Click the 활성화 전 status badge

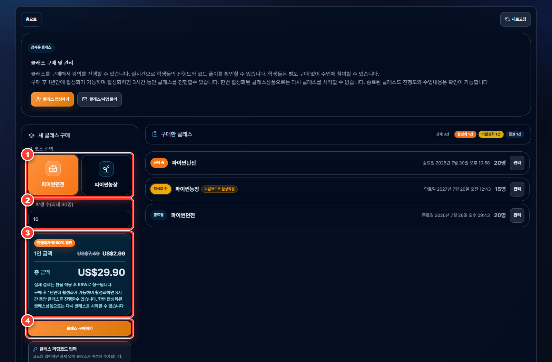coord(161,189)
